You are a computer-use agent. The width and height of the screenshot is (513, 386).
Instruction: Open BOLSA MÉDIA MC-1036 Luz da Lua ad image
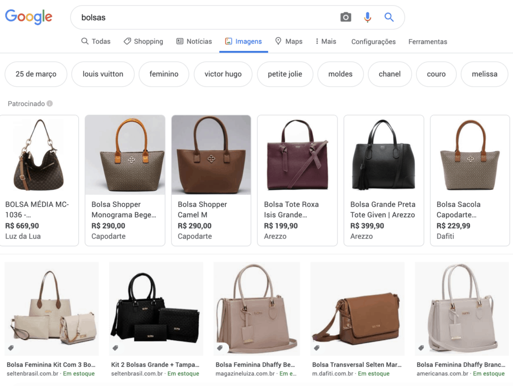click(x=39, y=155)
